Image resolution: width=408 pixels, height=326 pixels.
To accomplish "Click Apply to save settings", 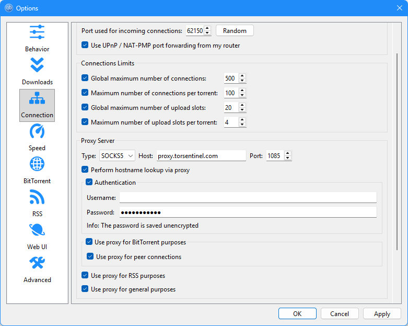I will [x=382, y=313].
